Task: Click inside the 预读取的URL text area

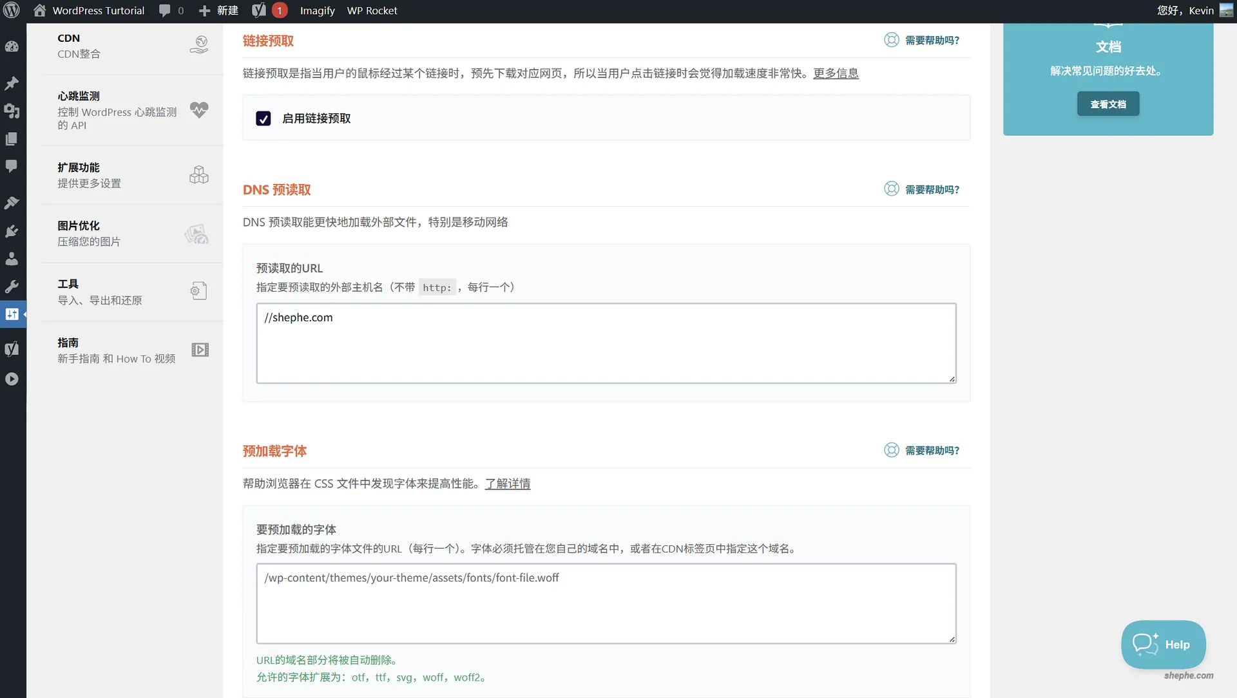Action: coord(604,343)
